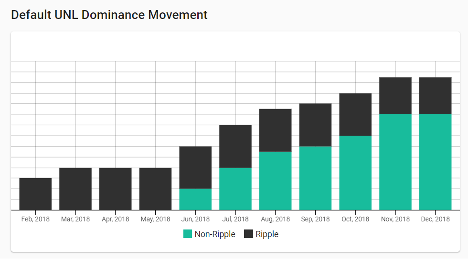Select Oct, 2018 dark bar segment
Screen dimensions: 468x259
click(x=355, y=114)
